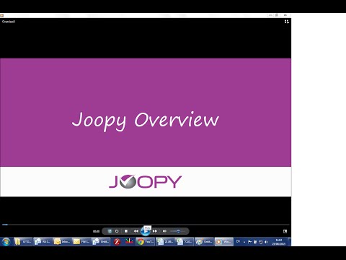Minimize the Media Player window
Screen dimensions: 346x260
click(x=270, y=15)
